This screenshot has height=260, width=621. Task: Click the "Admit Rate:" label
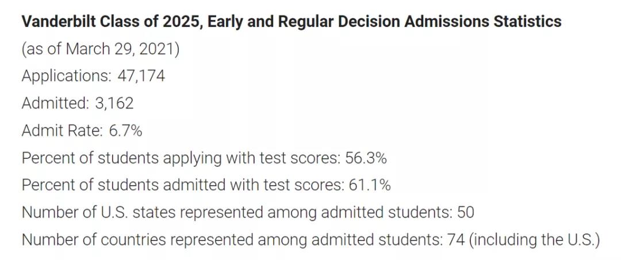[x=62, y=130]
